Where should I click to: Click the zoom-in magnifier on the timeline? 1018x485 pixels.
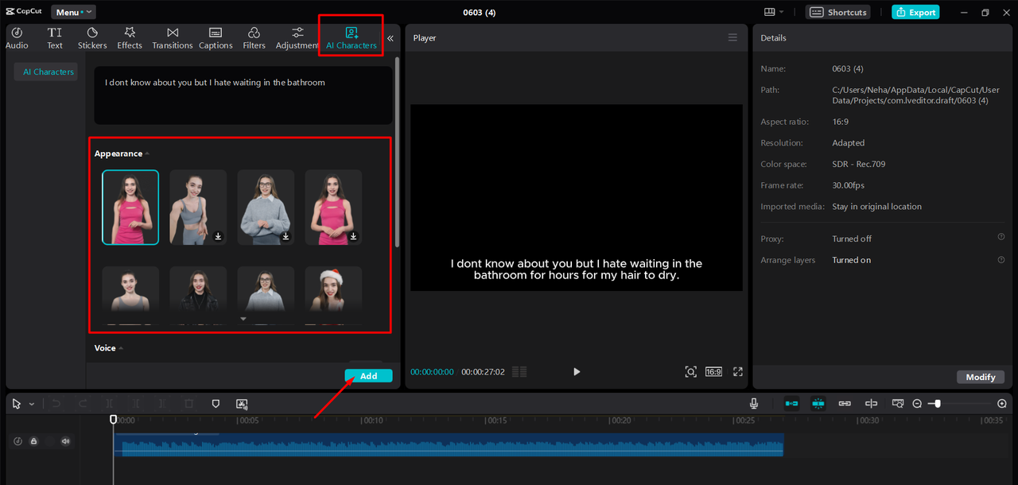click(1002, 404)
